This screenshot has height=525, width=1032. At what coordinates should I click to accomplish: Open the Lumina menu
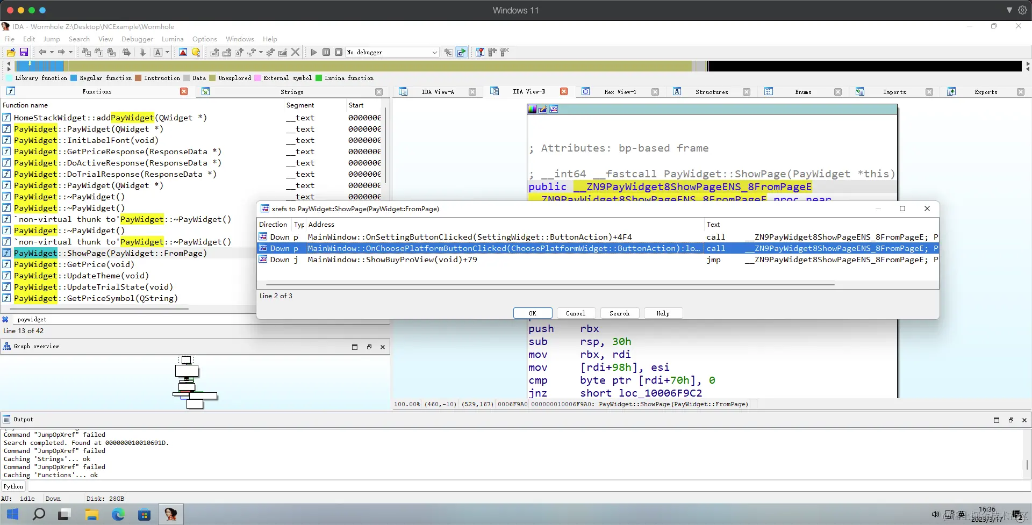173,39
